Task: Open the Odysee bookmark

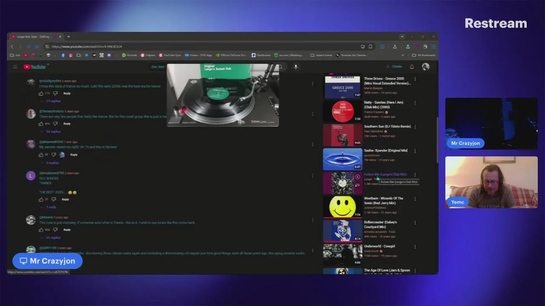Action: [x=148, y=55]
